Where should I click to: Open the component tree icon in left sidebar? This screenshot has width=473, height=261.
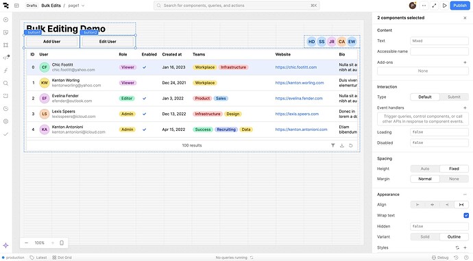coord(5,45)
